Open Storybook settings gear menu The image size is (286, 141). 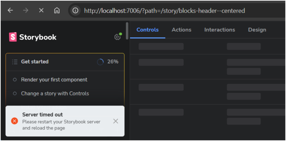(x=117, y=37)
